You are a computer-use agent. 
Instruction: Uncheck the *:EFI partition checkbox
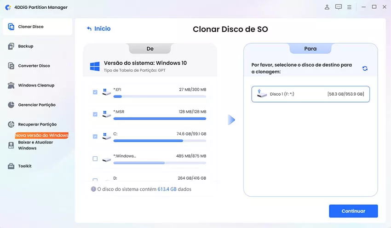95,92
